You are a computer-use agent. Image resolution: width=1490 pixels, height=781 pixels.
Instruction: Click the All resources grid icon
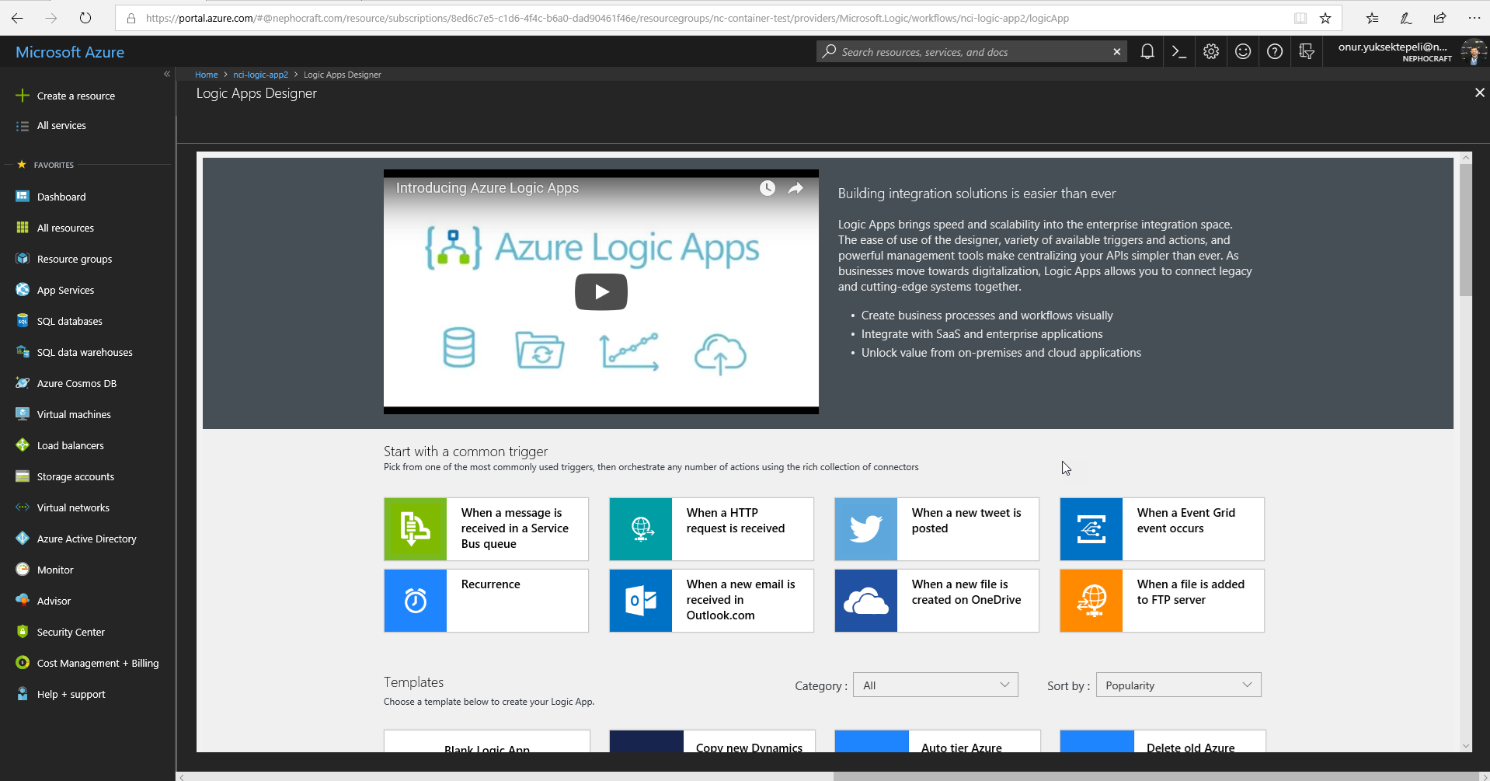[x=23, y=228]
